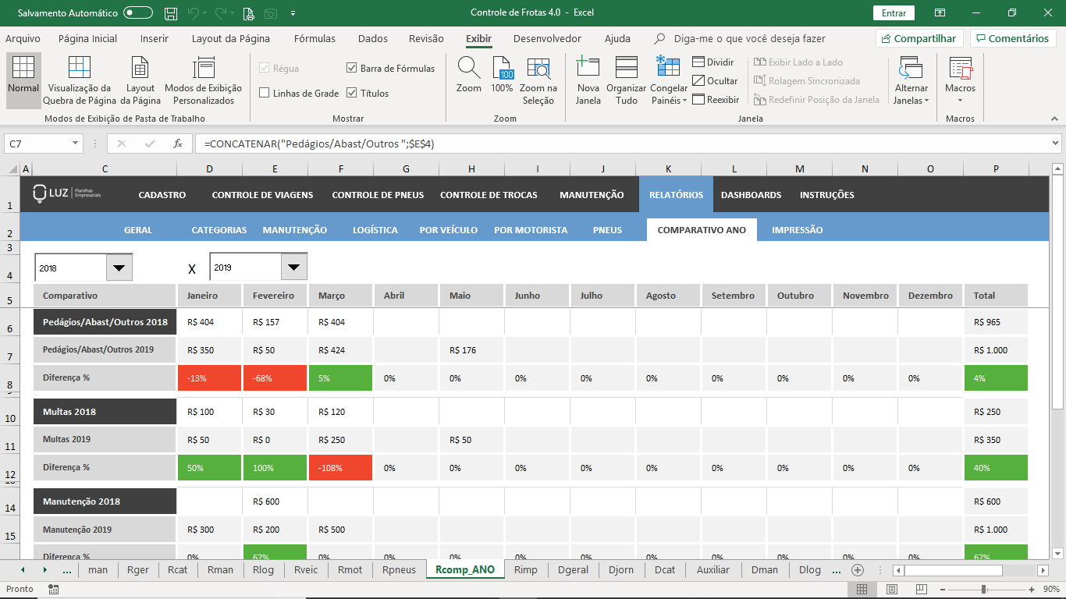Select the column P header

pos(996,169)
